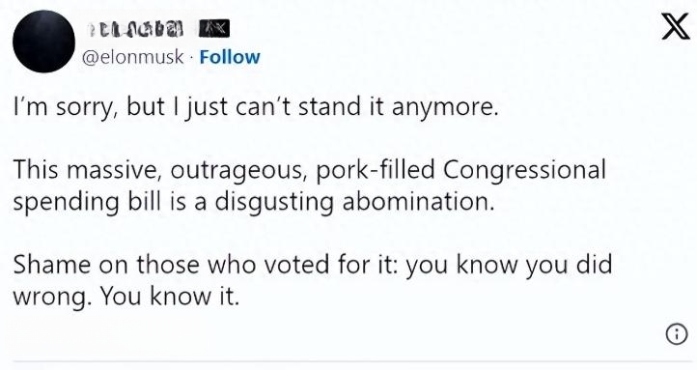Click the word "anymore" in the first line
This screenshot has width=697, height=370.
[x=442, y=109]
